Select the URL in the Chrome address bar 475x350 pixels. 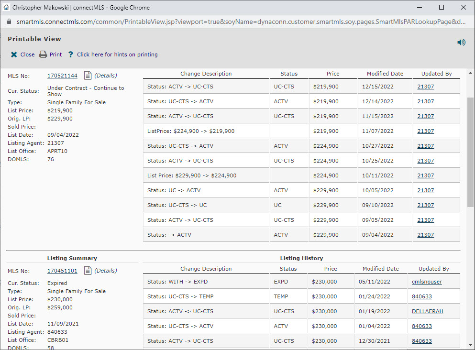point(191,22)
